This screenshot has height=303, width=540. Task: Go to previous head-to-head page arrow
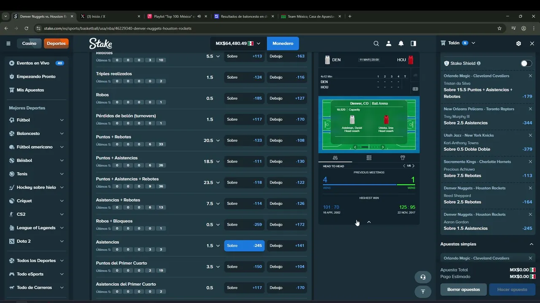[x=404, y=166]
